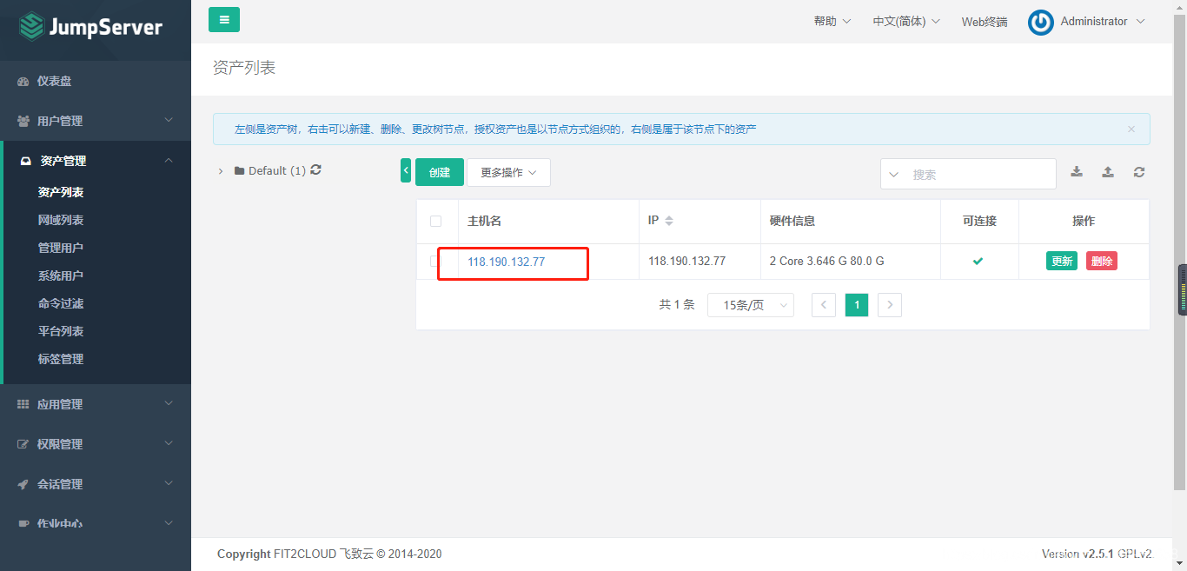The width and height of the screenshot is (1187, 571).
Task: Open the search filter dropdown arrow
Action: click(894, 175)
